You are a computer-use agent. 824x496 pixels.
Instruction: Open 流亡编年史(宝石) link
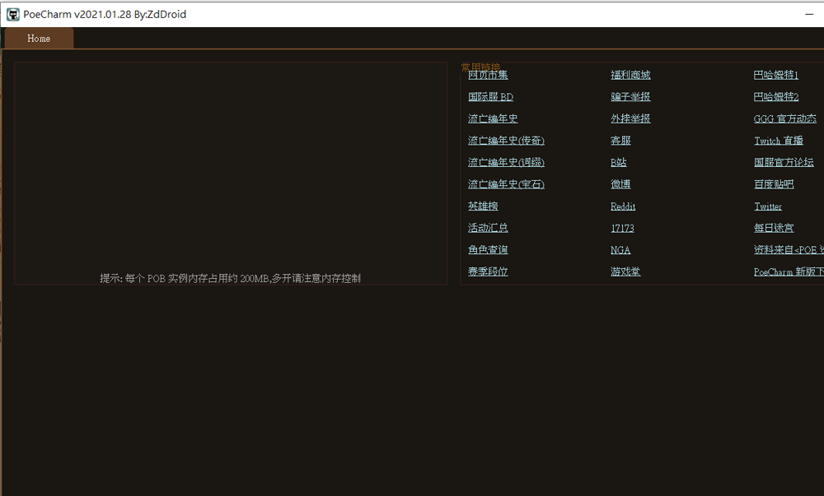(506, 184)
